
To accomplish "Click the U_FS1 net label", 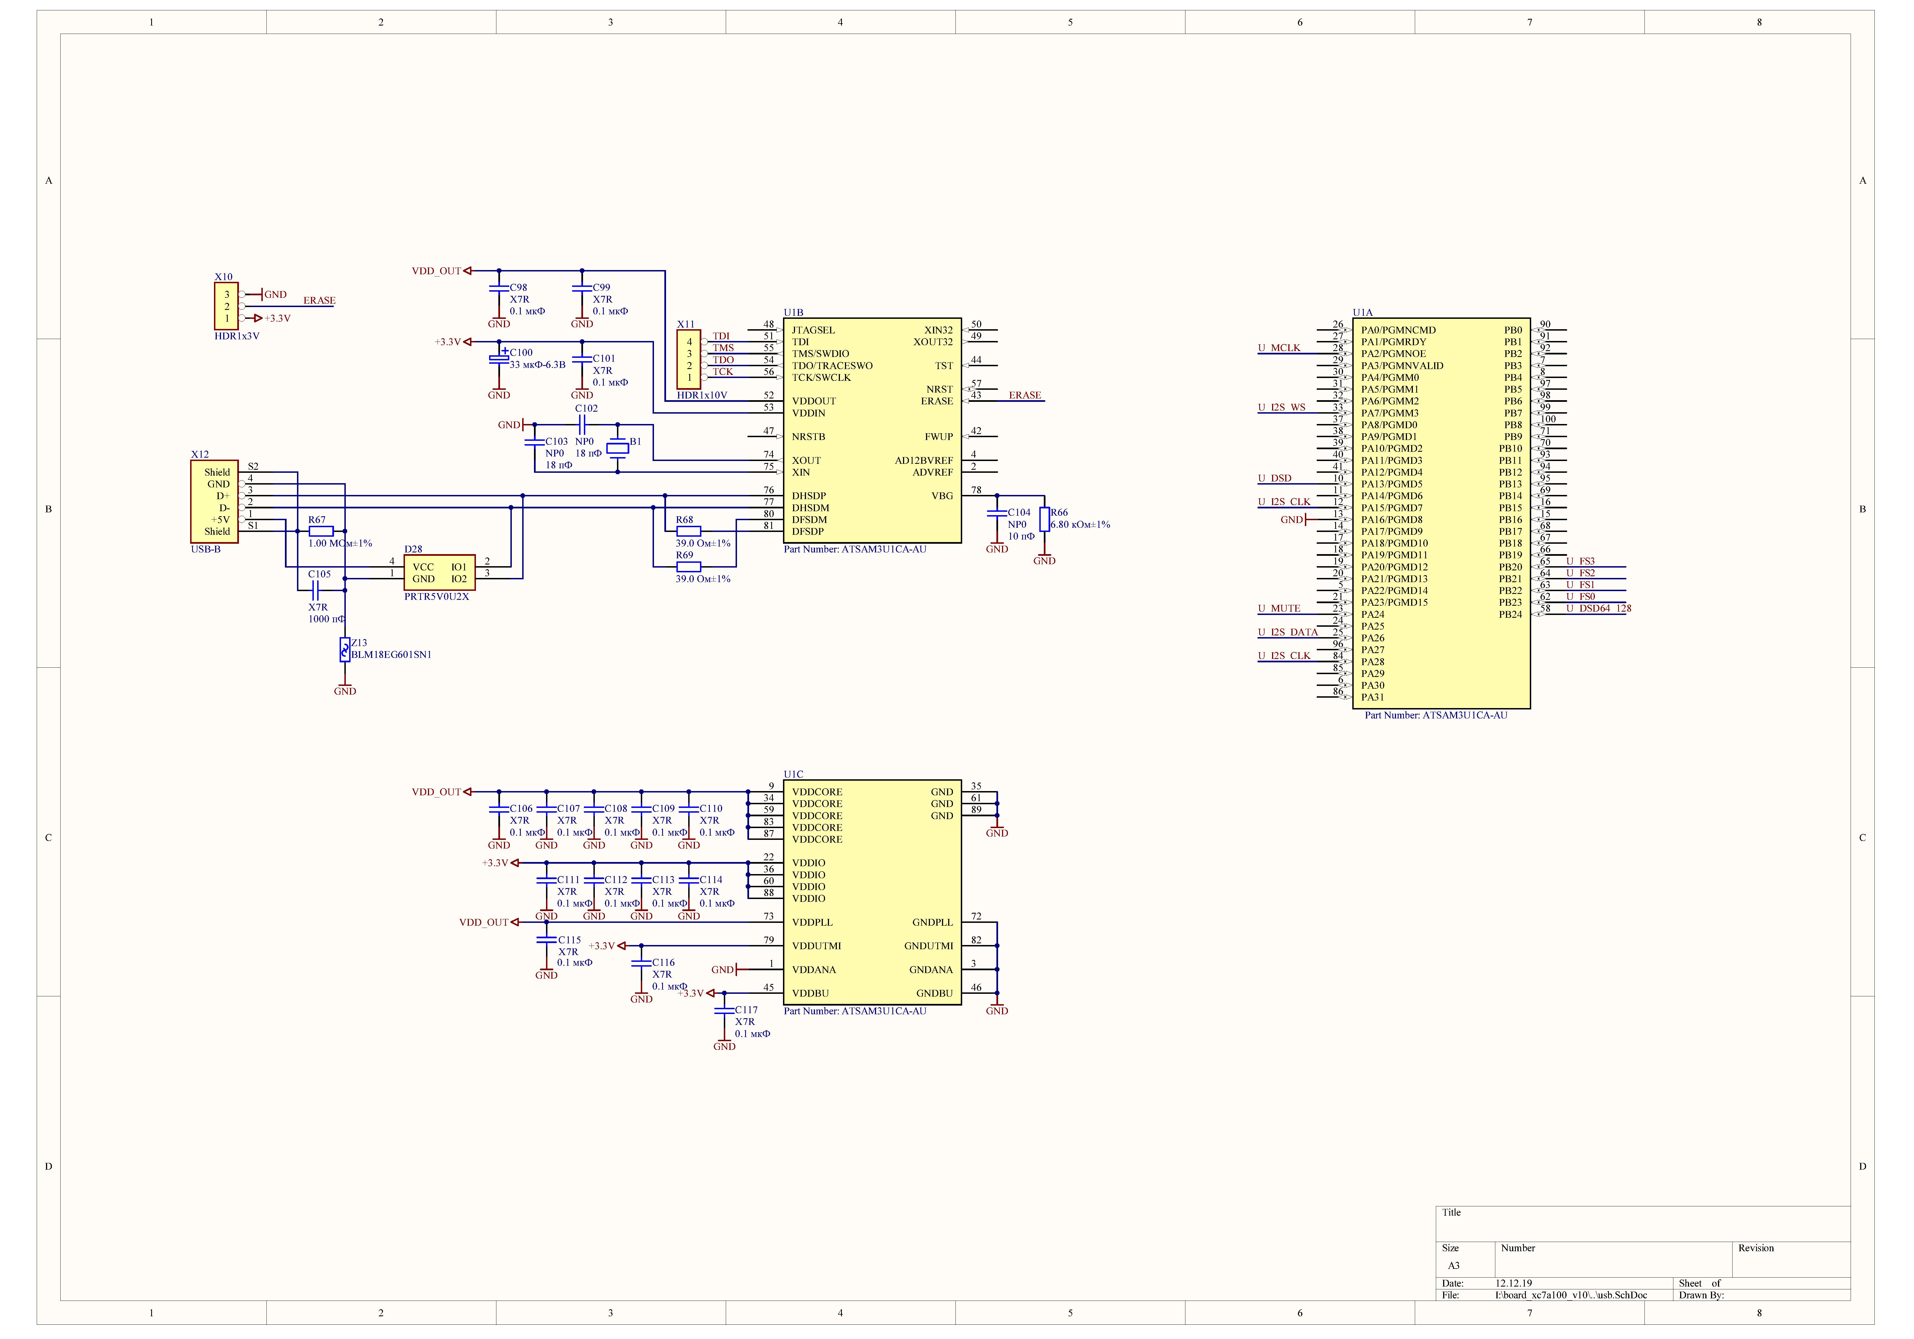I will click(x=1581, y=585).
